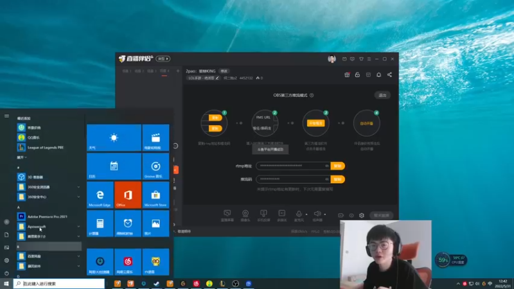
Task: Open League of Legends PBE in Start list
Action: (49, 148)
